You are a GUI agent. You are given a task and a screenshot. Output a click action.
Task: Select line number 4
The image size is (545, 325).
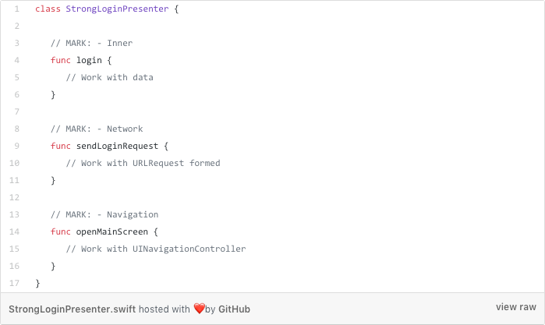[x=16, y=60]
